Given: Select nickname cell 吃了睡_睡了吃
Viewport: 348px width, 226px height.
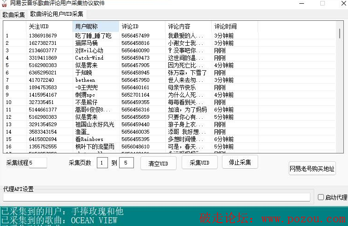Looking at the screenshot, I should click(x=93, y=36).
